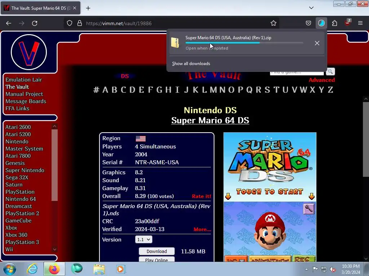The width and height of the screenshot is (369, 276).
Task: Launch Internet Explorer from taskbar
Action: point(32,269)
